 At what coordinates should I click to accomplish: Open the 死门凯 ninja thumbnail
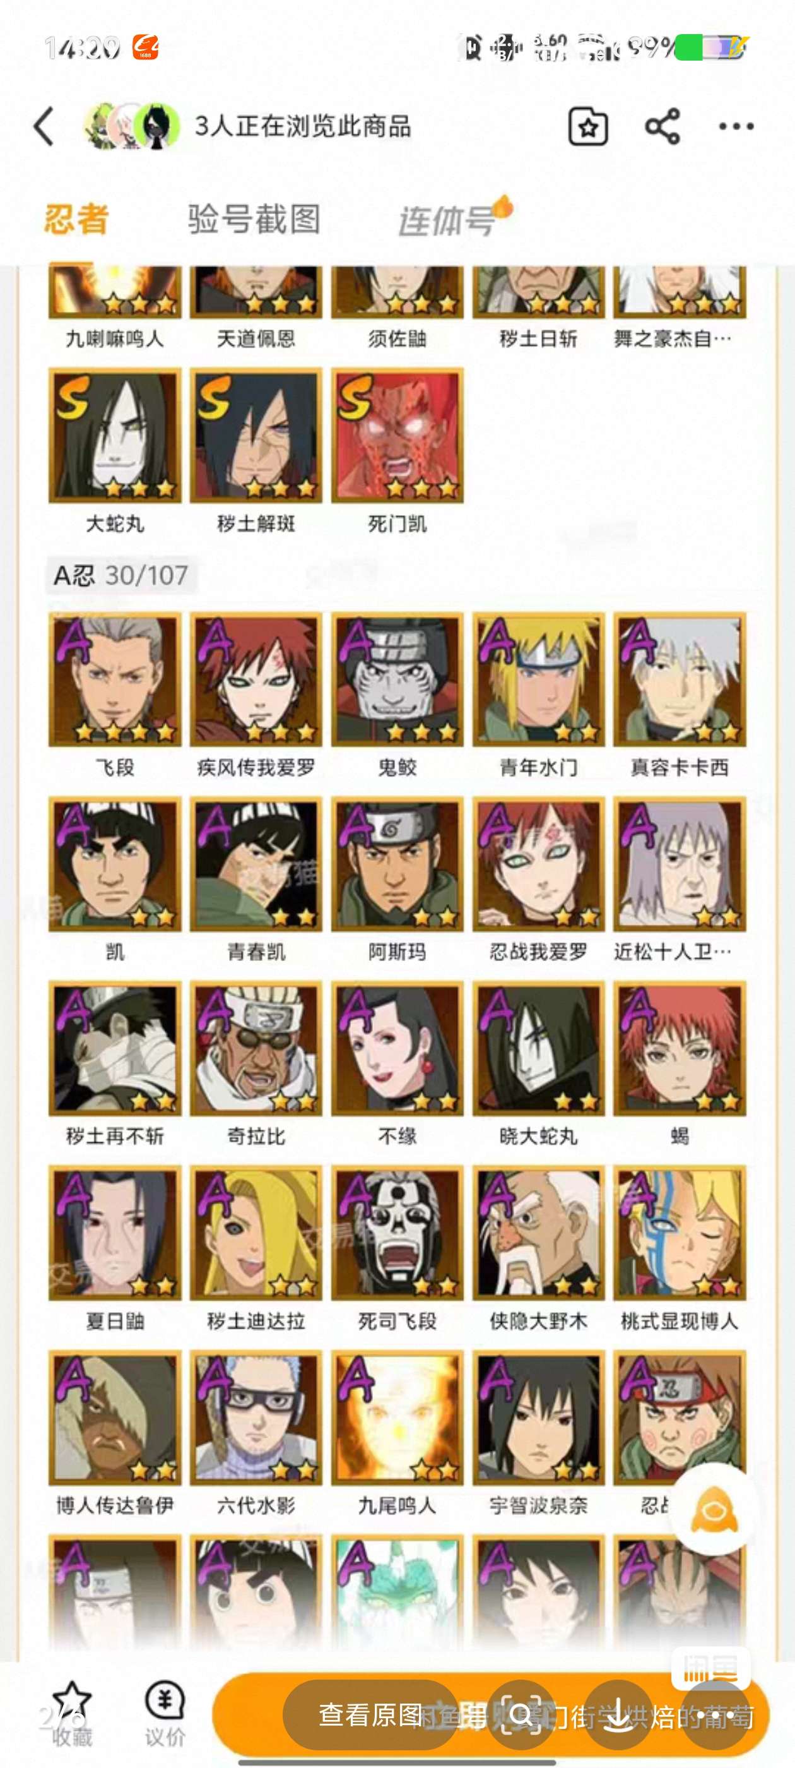click(x=397, y=435)
